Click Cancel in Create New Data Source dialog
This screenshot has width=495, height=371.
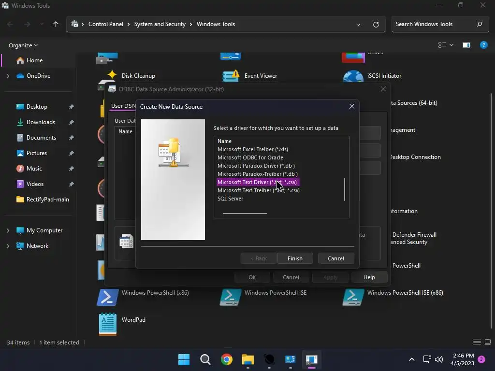tap(336, 258)
